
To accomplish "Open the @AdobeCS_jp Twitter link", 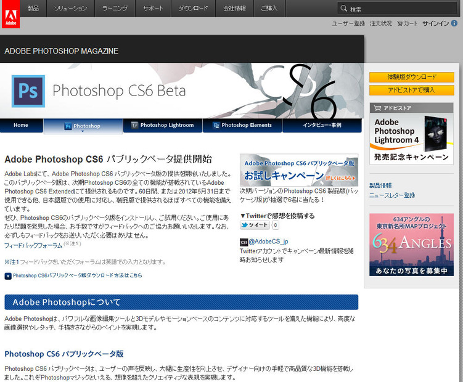I will point(268,242).
